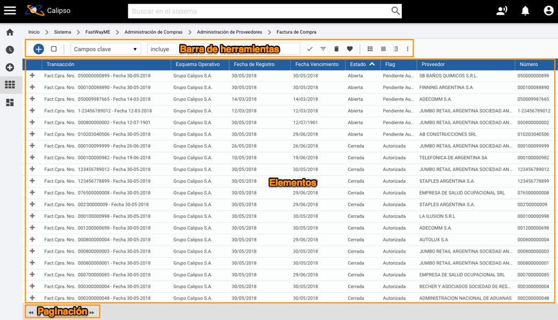The height and width of the screenshot is (320, 558).
Task: Expand row 000100088890 with plus
Action: click(33, 87)
